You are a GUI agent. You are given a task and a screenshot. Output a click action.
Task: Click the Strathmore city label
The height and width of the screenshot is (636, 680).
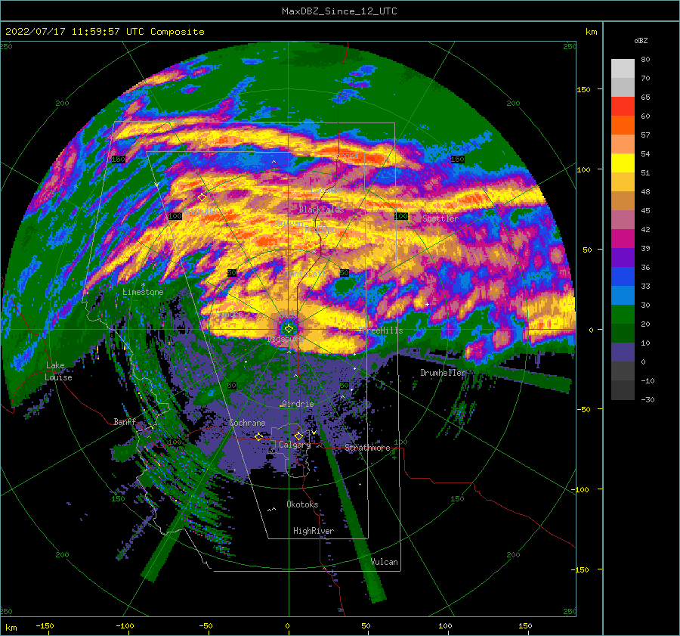point(367,448)
